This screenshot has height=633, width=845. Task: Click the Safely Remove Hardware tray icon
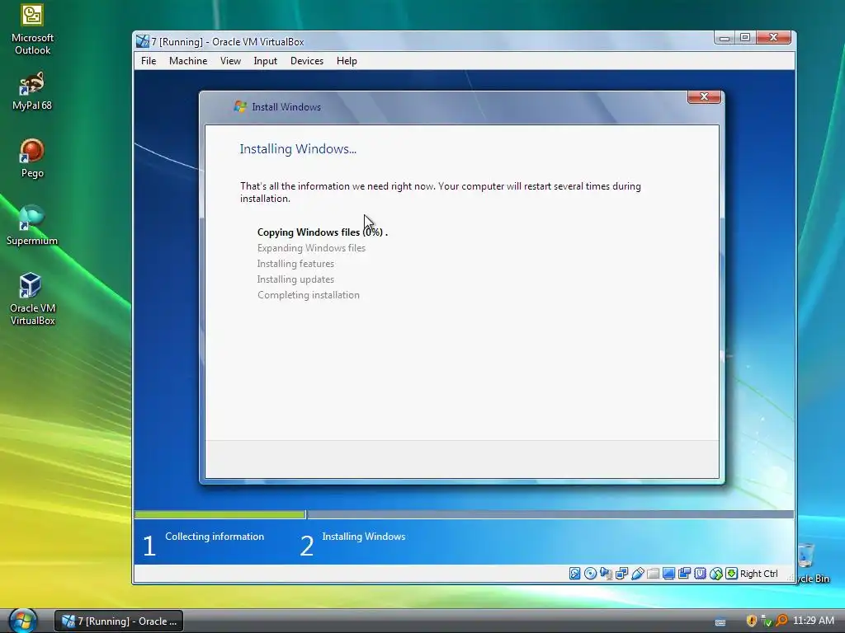coord(767,621)
